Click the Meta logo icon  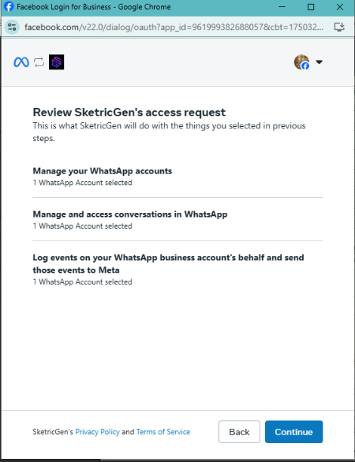(21, 62)
